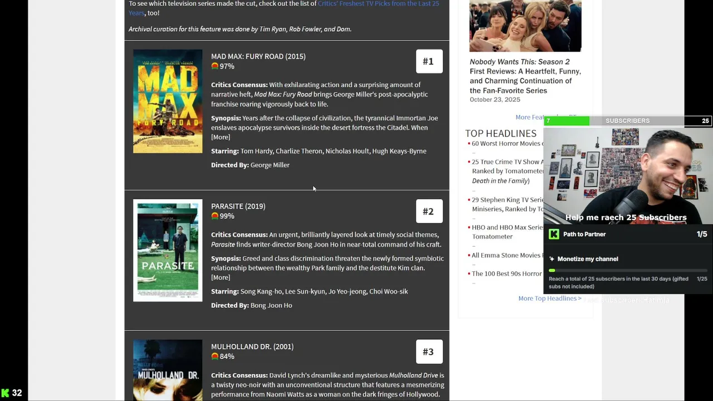Click the TOP HEADLINES heading
Screen dimensions: 713x401
(501, 133)
